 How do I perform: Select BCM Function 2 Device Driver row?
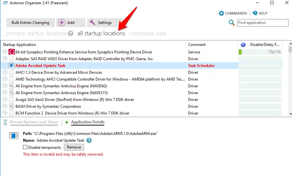(x=141, y=113)
